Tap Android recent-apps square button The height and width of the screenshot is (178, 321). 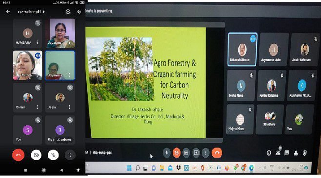point(25,170)
